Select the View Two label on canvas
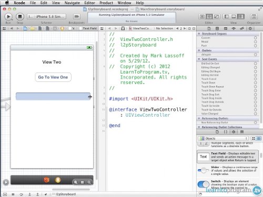This screenshot has width=263, height=197. (x=52, y=62)
